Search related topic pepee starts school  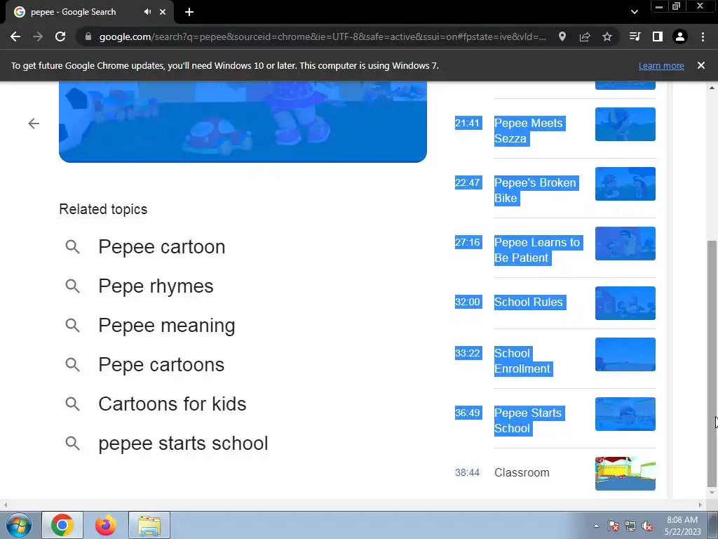tap(183, 444)
